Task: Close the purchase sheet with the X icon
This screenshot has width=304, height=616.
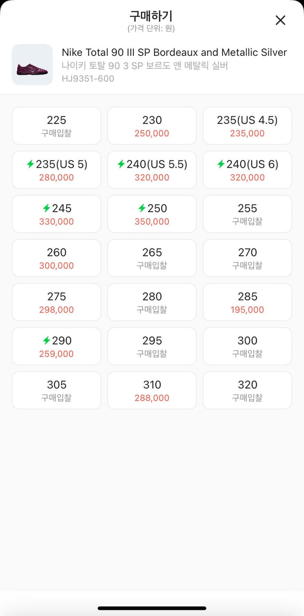Action: (x=280, y=20)
